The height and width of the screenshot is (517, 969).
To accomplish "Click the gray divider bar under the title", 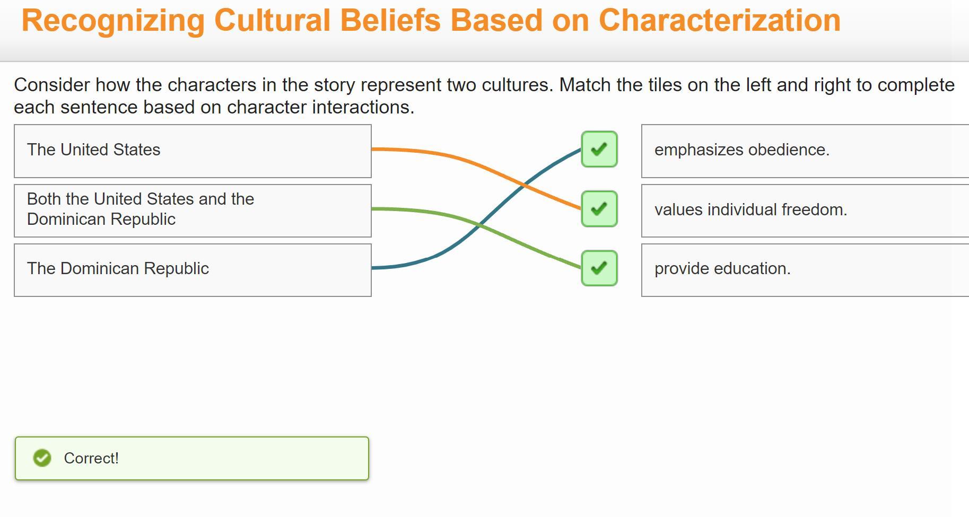I will pos(484,62).
